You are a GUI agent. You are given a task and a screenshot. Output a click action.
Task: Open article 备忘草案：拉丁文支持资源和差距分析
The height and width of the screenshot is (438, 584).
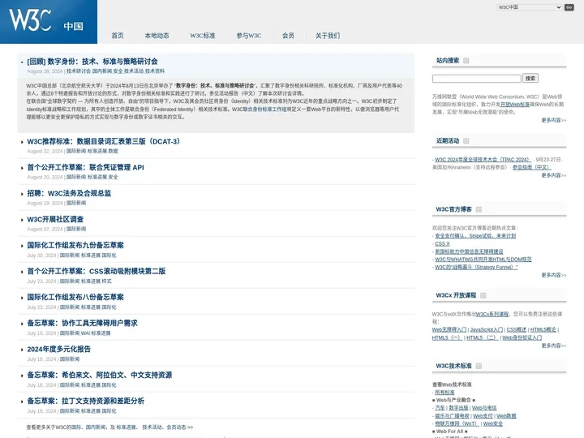tap(86, 401)
